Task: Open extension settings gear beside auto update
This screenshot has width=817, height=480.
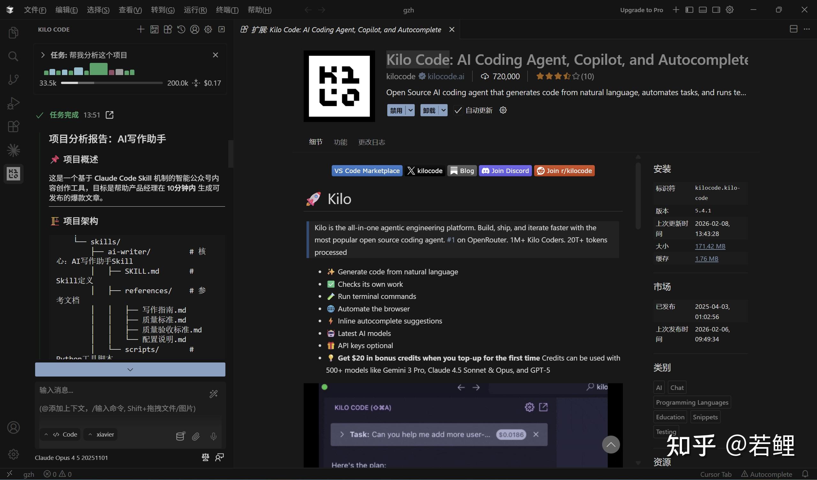Action: (x=503, y=110)
